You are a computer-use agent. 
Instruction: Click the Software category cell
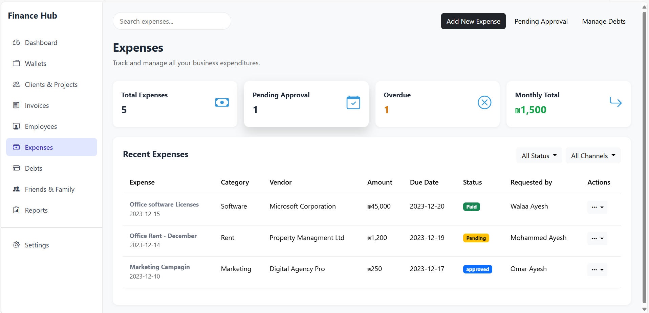(234, 206)
